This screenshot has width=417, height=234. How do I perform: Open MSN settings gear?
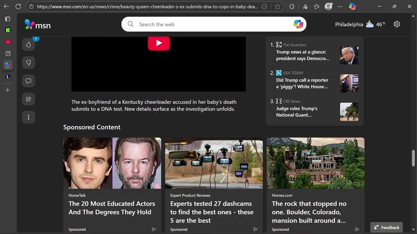point(396,24)
